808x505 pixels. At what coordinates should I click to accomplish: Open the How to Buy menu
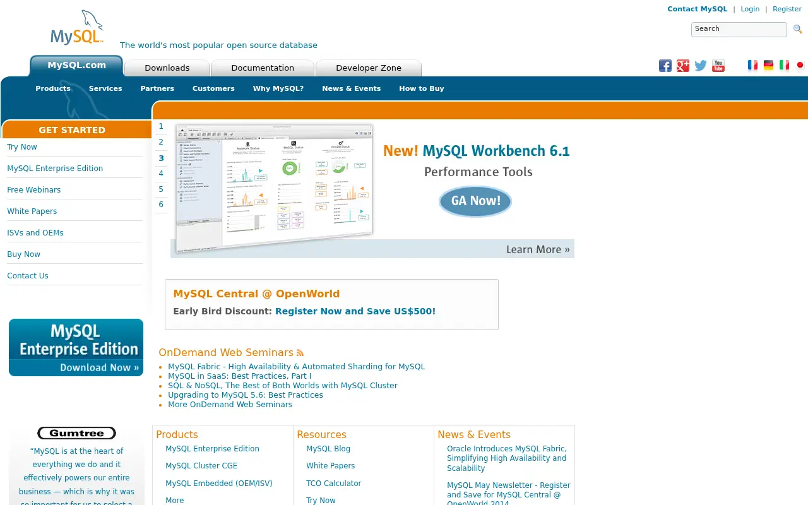pos(422,88)
